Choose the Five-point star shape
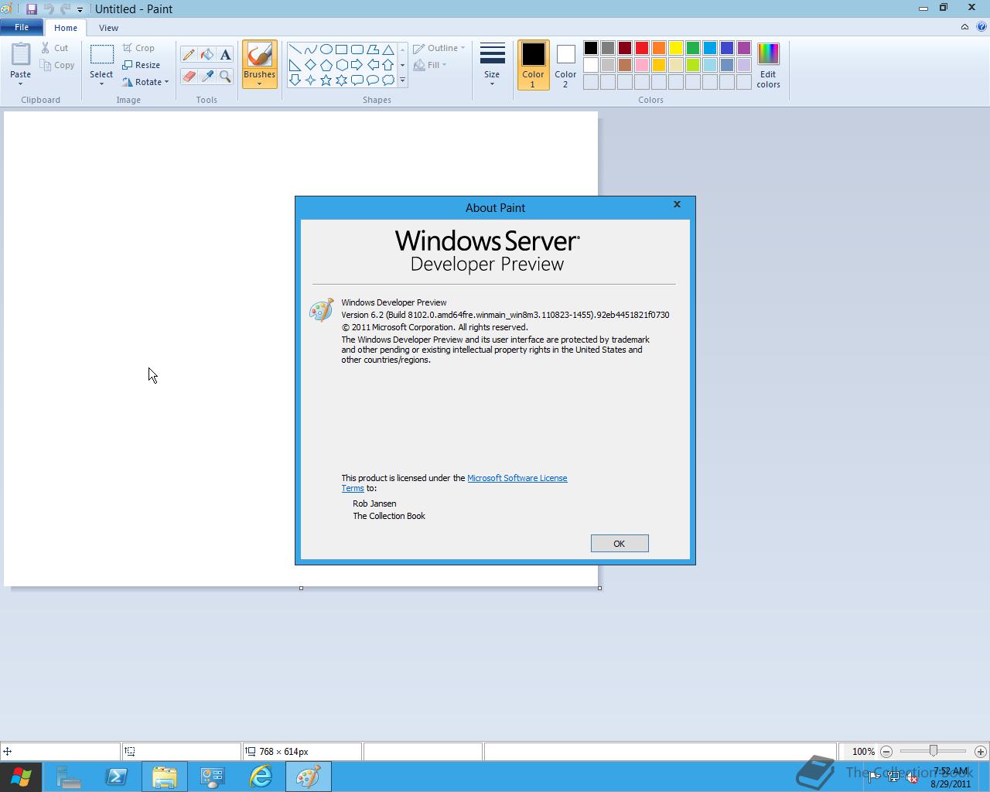990x792 pixels. point(326,80)
